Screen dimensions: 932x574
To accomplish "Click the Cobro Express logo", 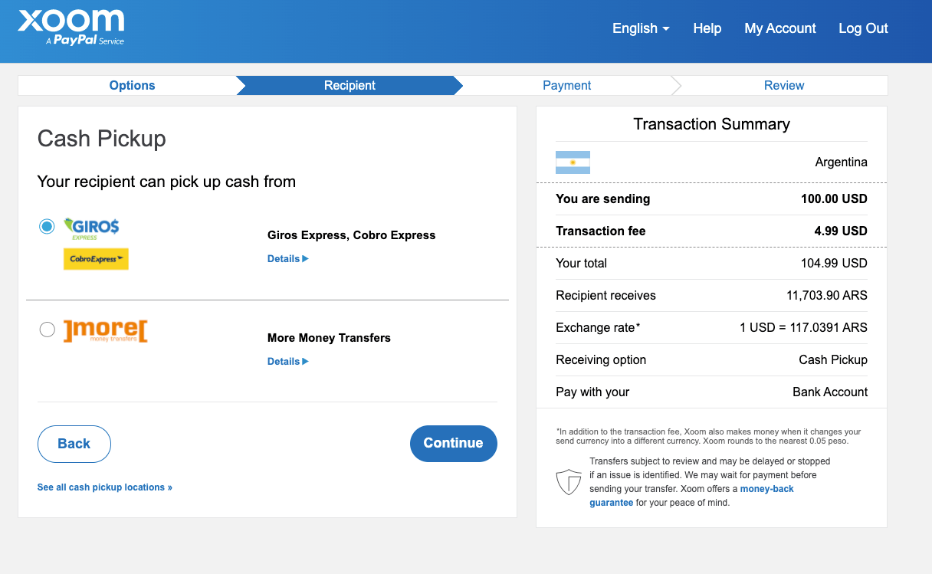I will (x=96, y=259).
